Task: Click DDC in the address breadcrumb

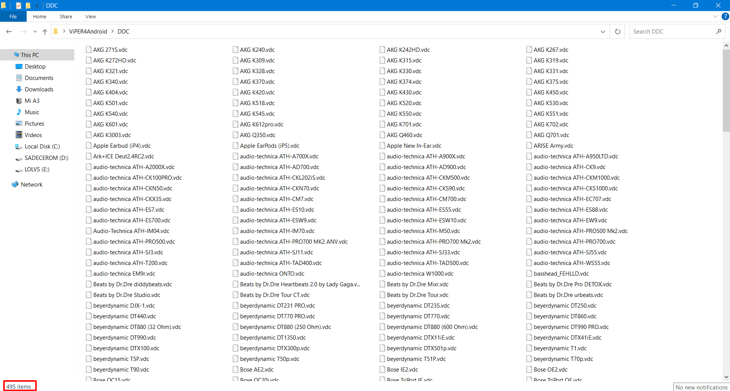Action: coord(123,32)
